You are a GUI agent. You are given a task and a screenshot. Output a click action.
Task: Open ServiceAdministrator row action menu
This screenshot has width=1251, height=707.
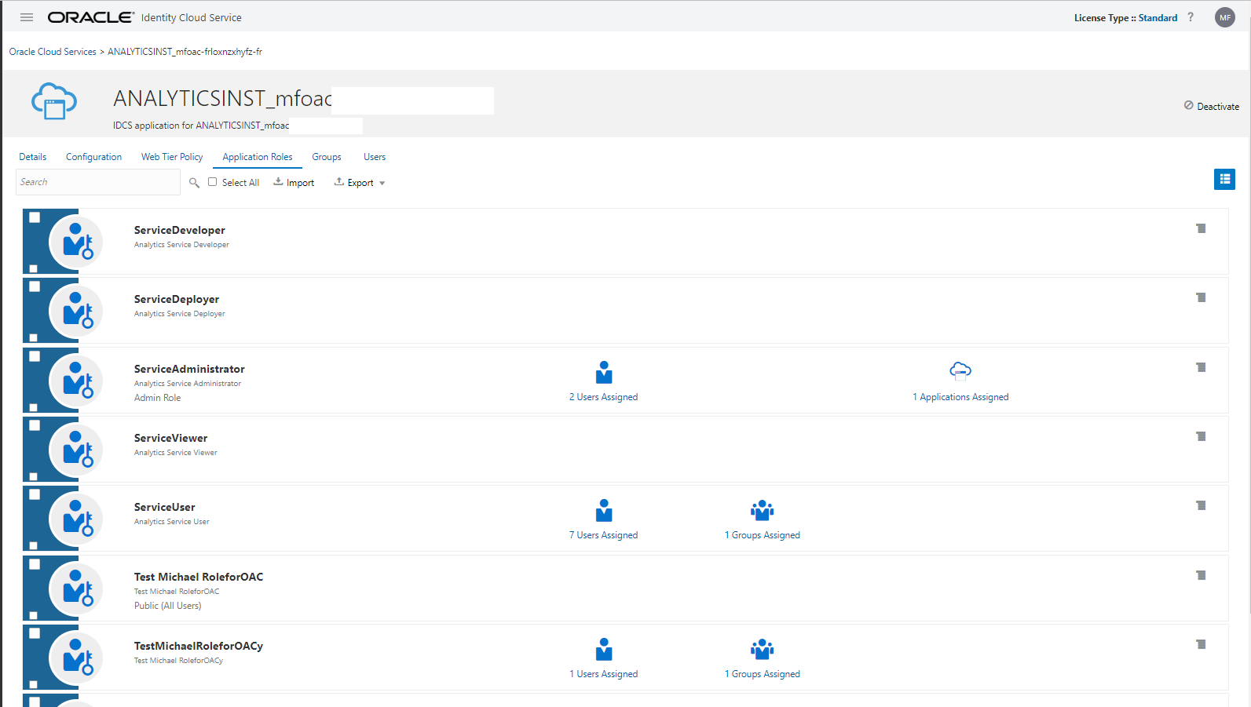click(x=1201, y=367)
